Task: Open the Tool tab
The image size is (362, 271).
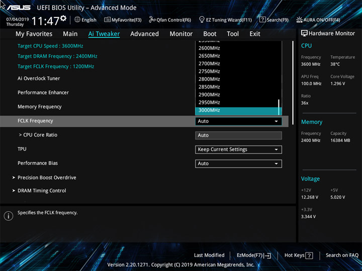Action: point(233,34)
